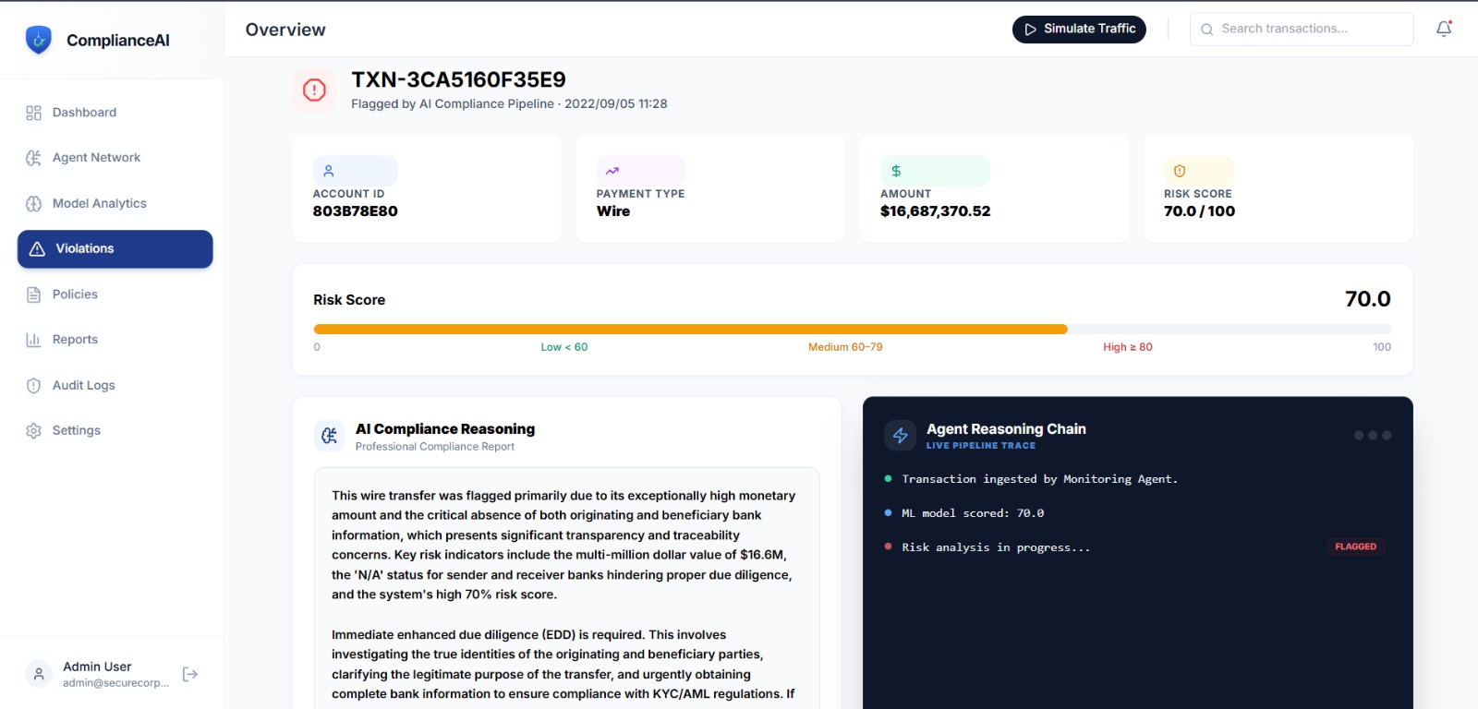
Task: Open the notifications bell
Action: (1444, 29)
